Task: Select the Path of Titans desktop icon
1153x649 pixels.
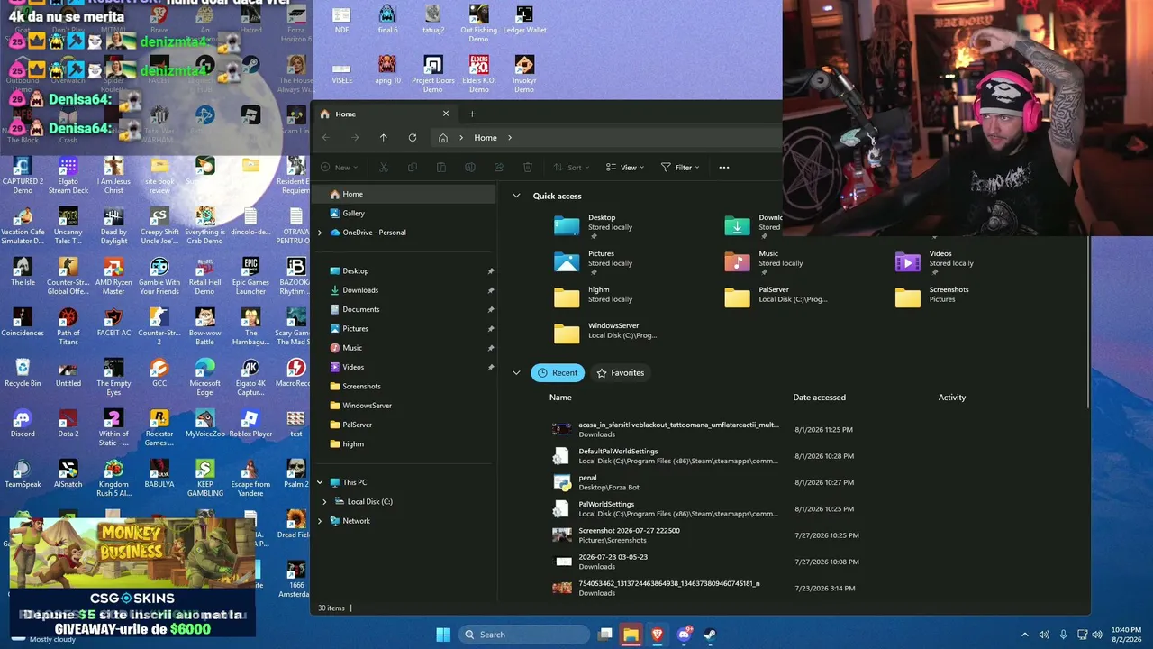Action: pyautogui.click(x=68, y=326)
